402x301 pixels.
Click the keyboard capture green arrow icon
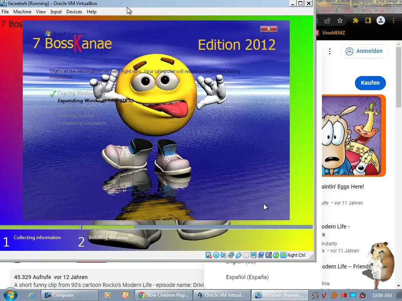283,255
